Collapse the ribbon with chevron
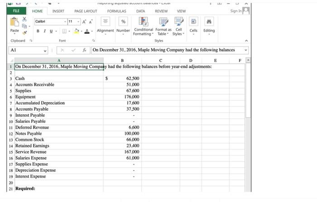This screenshot has height=202, width=317. click(246, 41)
